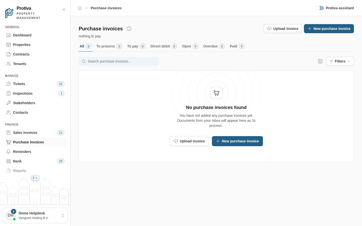362x226 pixels.
Task: Open Sales invoices
Action: pyautogui.click(x=35, y=133)
